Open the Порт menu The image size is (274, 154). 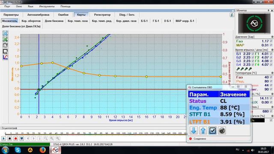pyautogui.click(x=7, y=6)
